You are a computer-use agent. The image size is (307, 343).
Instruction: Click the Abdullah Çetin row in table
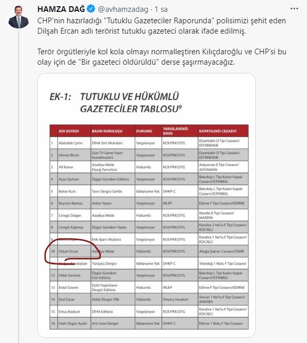(x=149, y=143)
